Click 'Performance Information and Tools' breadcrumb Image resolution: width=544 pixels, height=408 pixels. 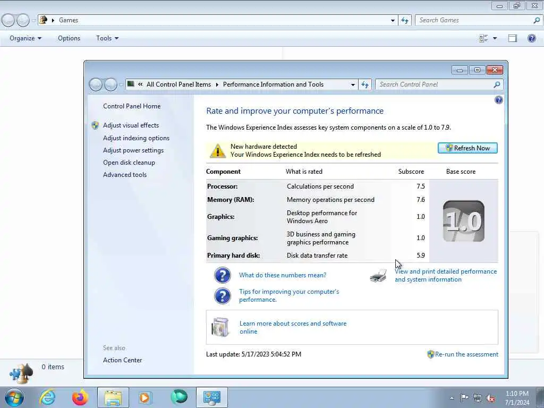tap(273, 84)
